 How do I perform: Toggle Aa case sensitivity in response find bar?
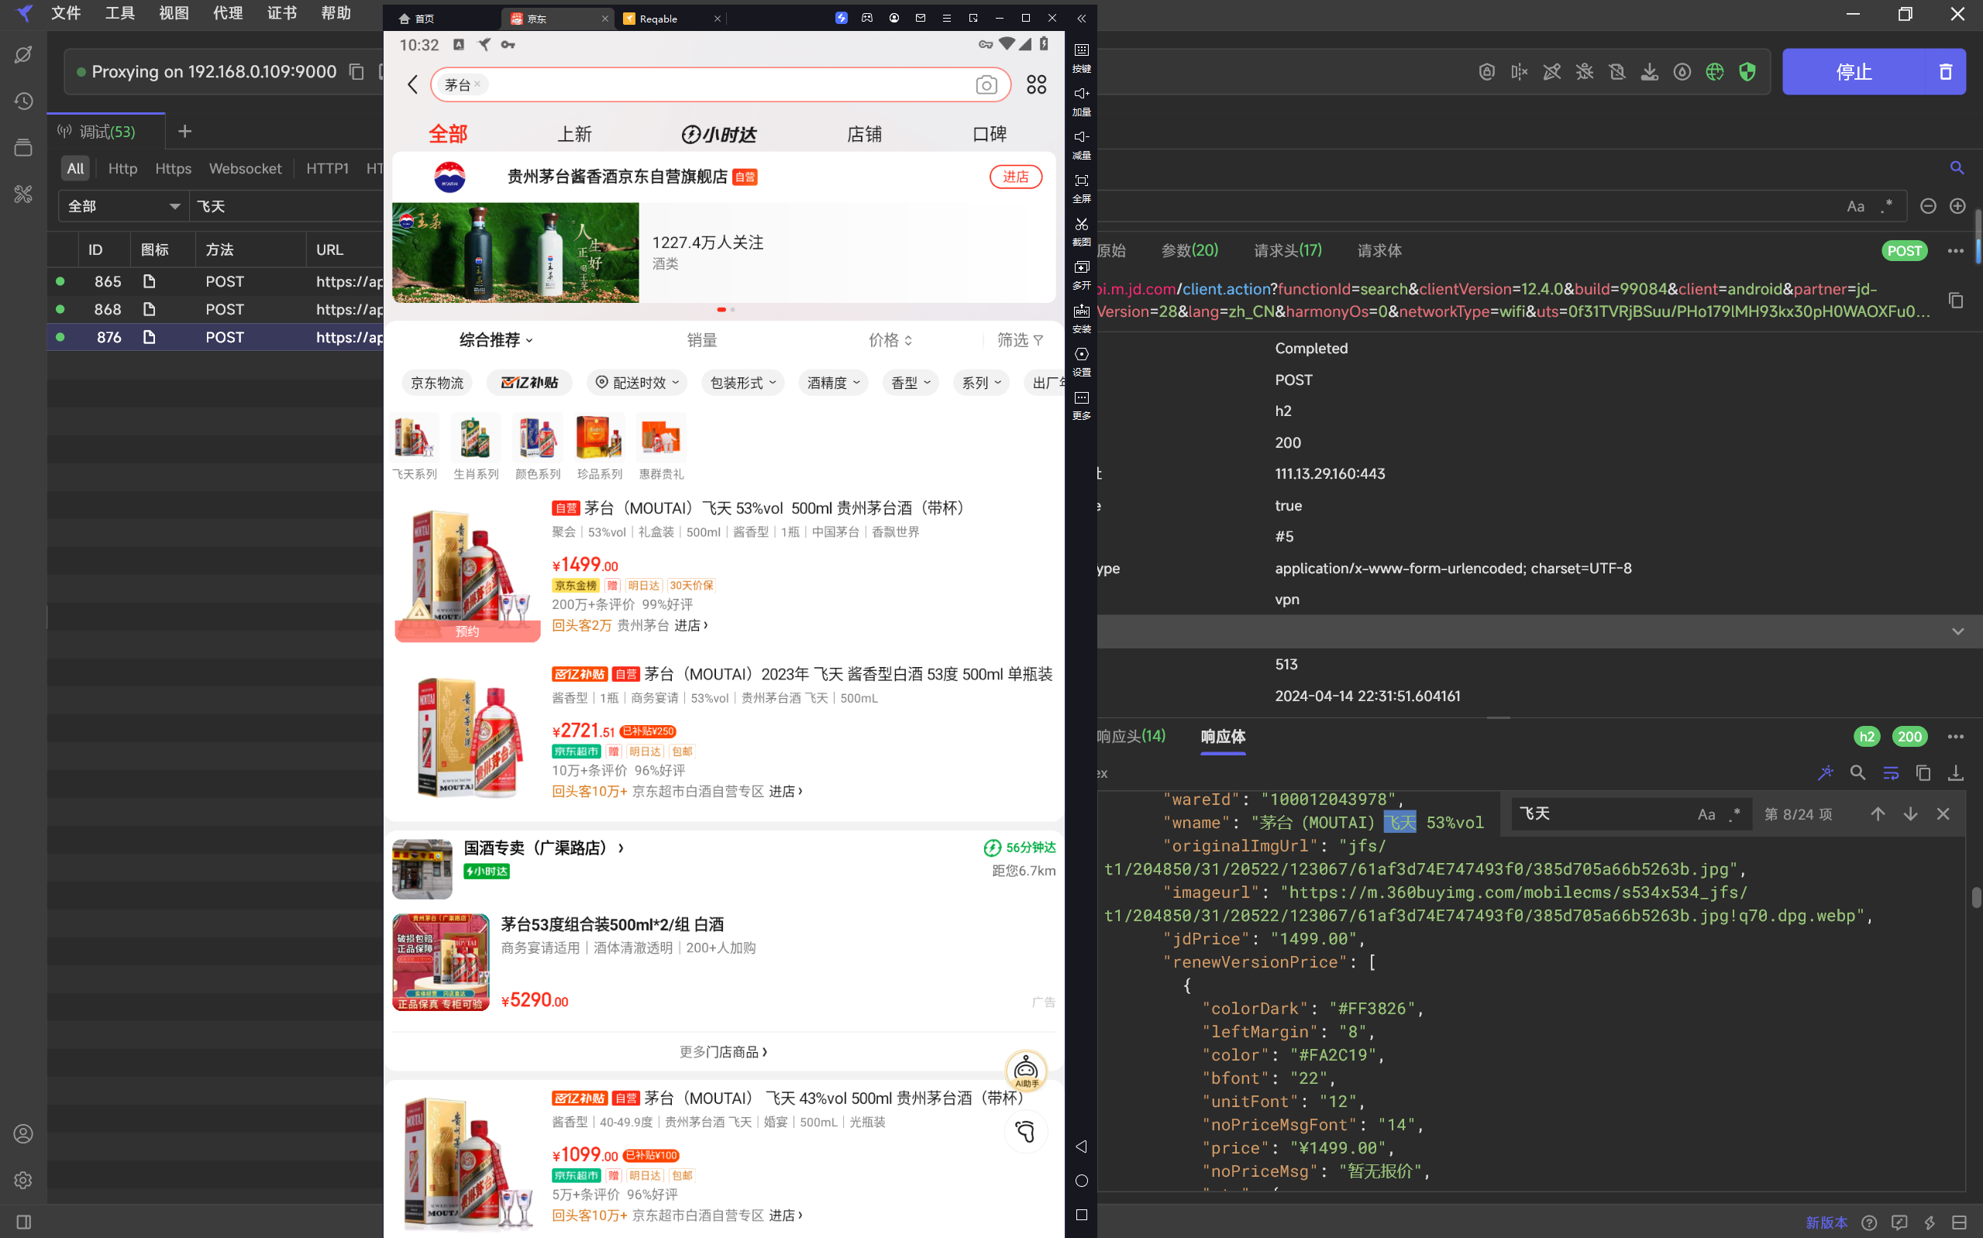1706,814
